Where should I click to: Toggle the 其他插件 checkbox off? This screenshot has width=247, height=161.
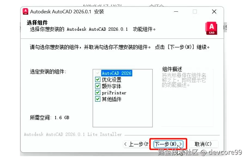tap(97, 99)
